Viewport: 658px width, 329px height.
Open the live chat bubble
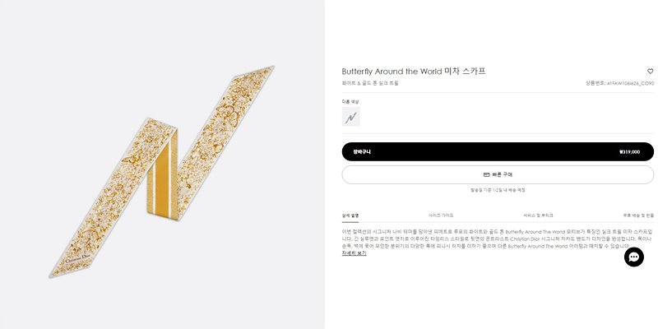633,257
